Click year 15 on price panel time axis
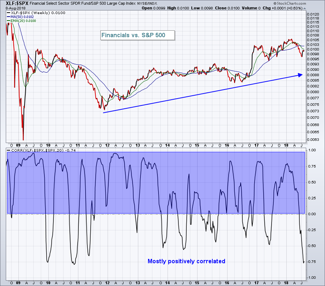The height and width of the screenshot is (286, 325). click(x=197, y=145)
